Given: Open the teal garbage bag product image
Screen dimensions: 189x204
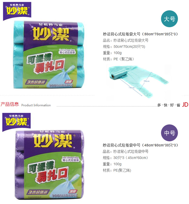Looking at the screenshot, I should click(49, 55).
